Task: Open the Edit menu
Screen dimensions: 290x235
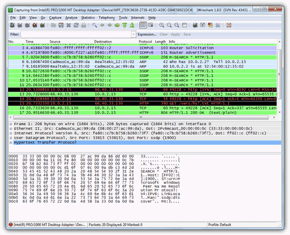Action: pyautogui.click(x=22, y=17)
